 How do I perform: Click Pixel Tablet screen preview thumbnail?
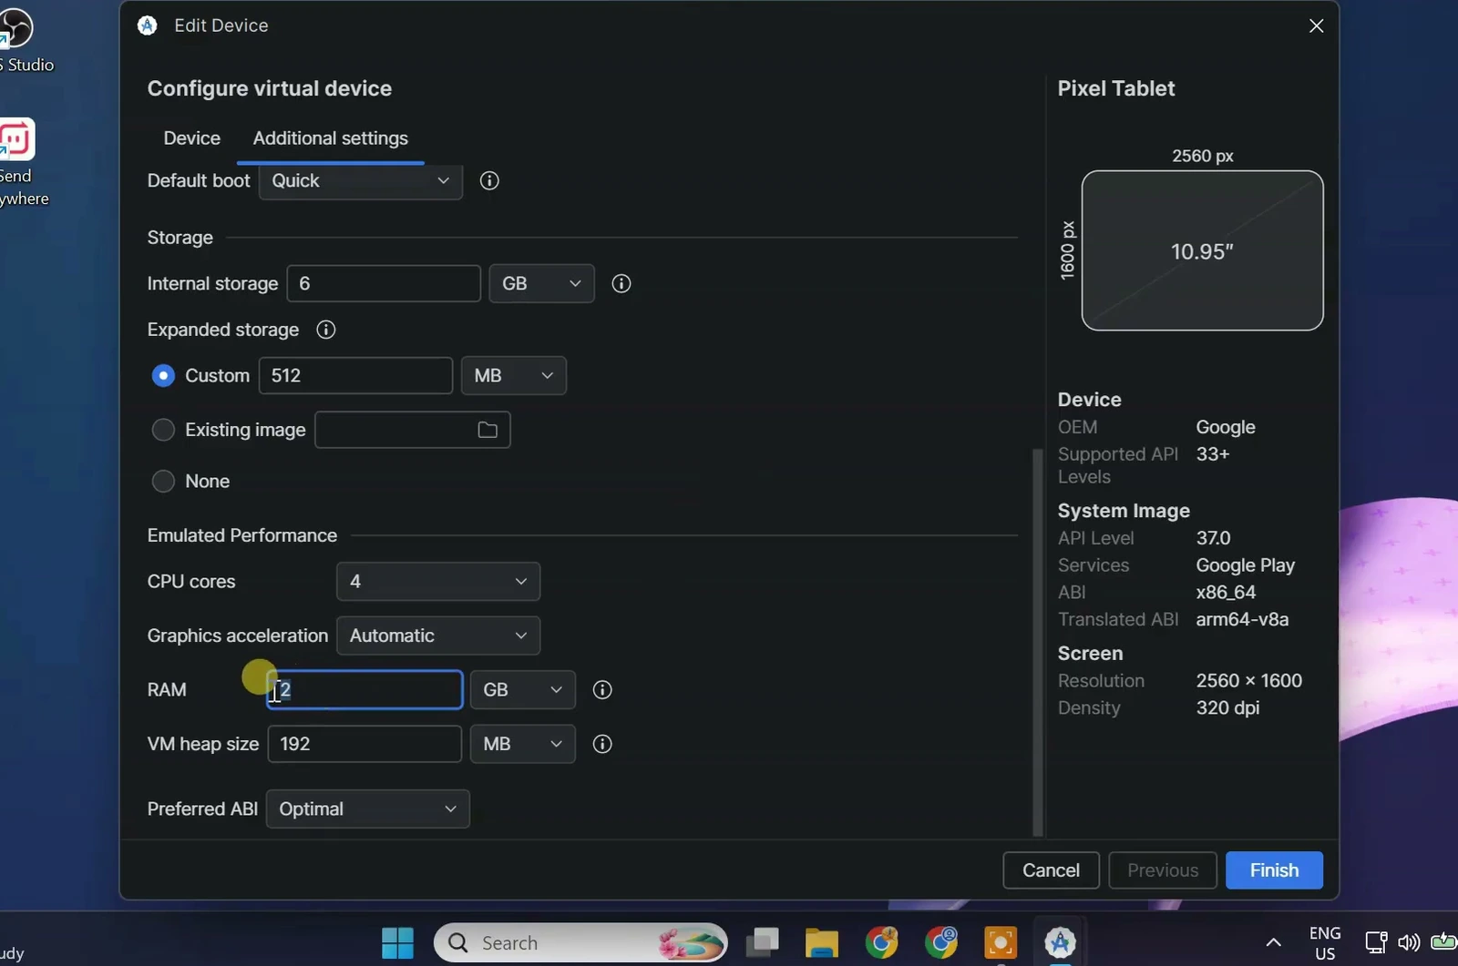tap(1202, 250)
